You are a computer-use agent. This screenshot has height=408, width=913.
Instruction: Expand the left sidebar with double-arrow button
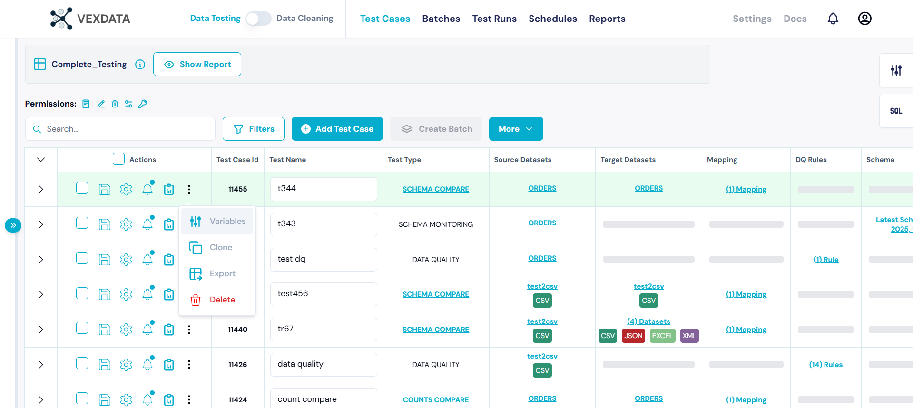tap(13, 225)
